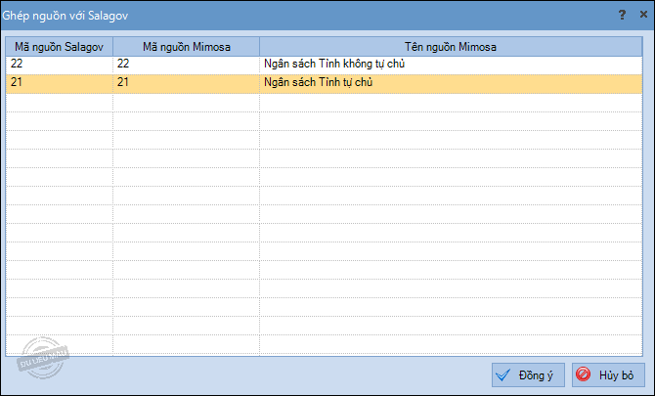Select the Salagov code cell with value 22
Viewport: 655px width, 396px height.
pyautogui.click(x=60, y=66)
